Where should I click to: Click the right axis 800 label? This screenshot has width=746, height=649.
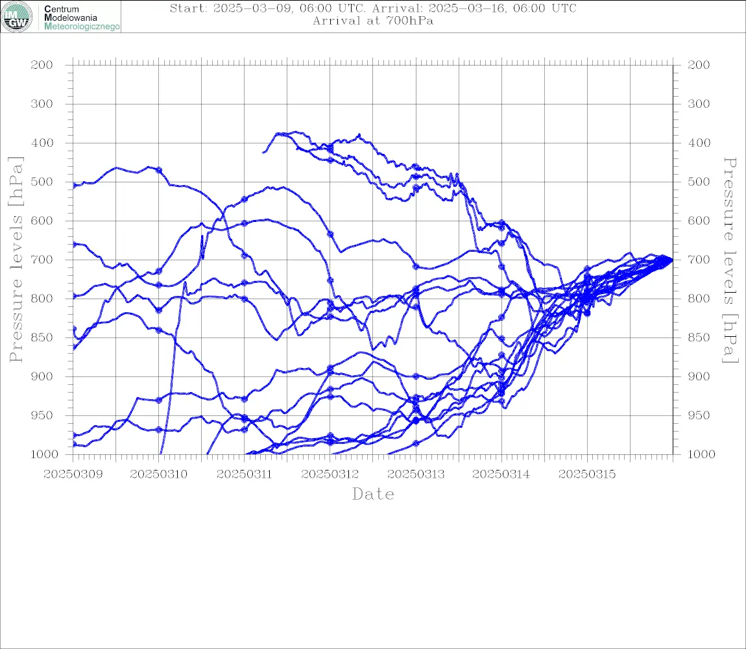[x=699, y=299]
